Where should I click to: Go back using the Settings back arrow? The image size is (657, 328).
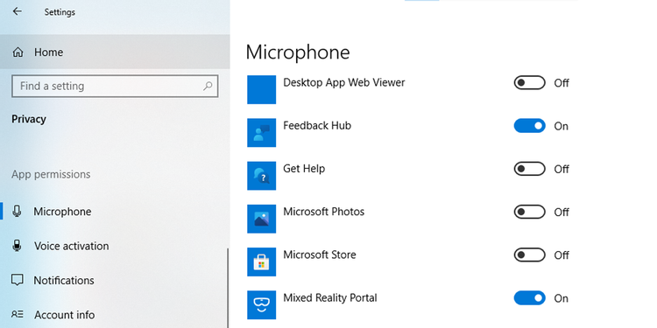(18, 11)
